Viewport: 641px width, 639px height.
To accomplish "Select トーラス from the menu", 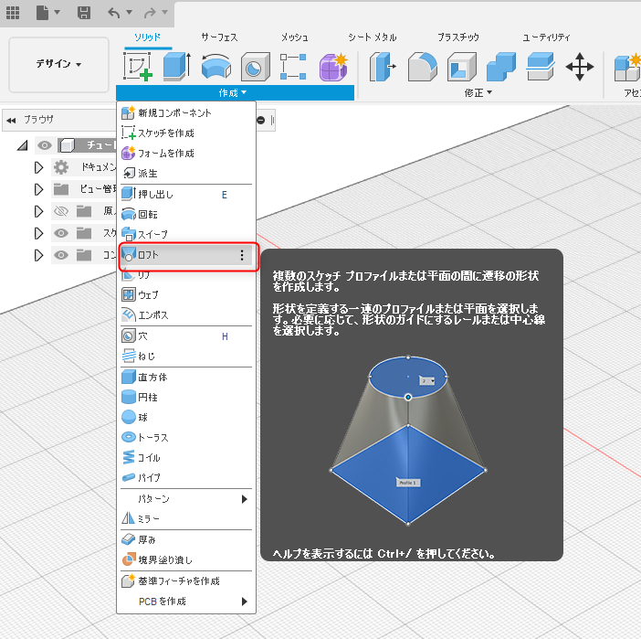I will tap(186, 438).
